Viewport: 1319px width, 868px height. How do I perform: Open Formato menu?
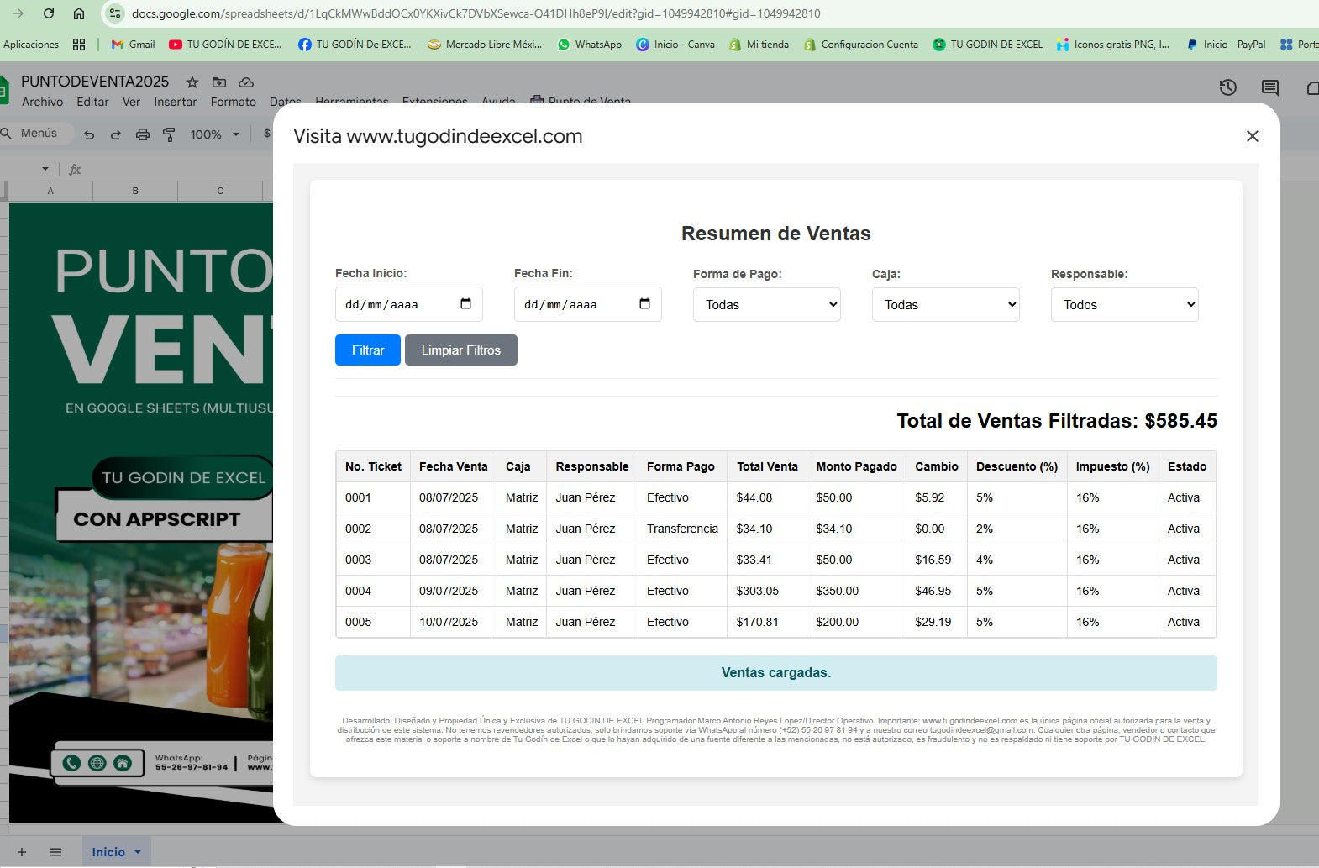(x=234, y=102)
